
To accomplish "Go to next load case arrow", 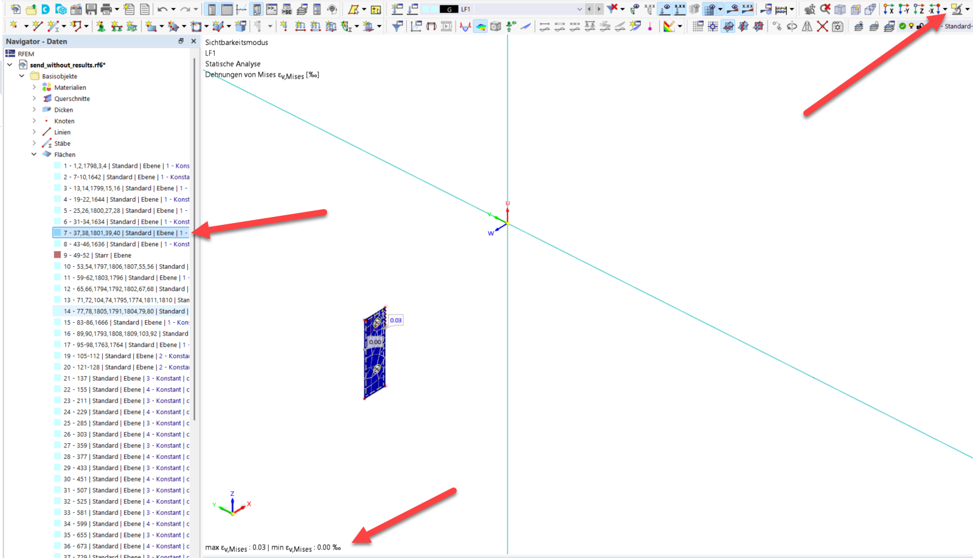I will (x=599, y=9).
